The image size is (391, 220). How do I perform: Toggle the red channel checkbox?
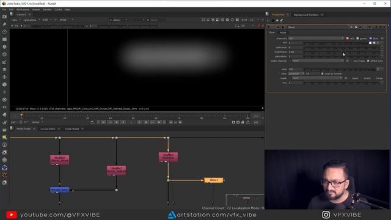click(x=348, y=38)
